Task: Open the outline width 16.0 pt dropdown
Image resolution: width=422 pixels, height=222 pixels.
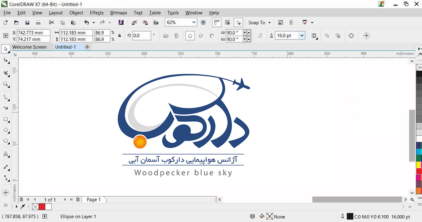Action: [302, 35]
